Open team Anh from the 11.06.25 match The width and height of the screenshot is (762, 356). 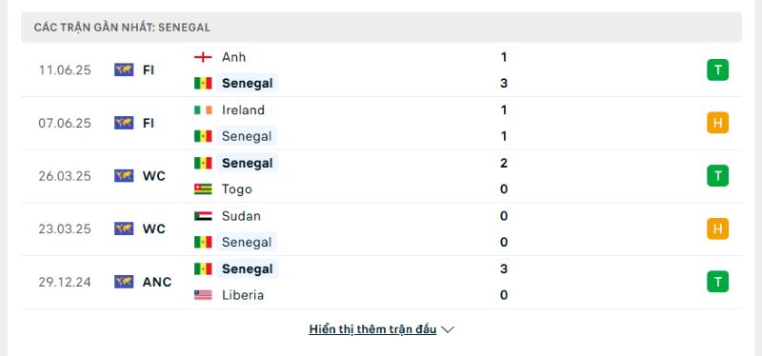tap(233, 57)
